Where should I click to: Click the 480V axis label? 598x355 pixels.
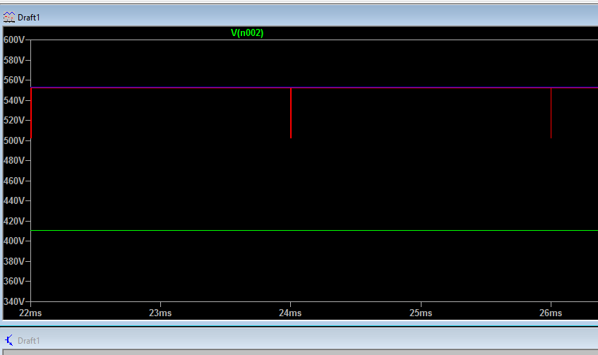tap(14, 160)
